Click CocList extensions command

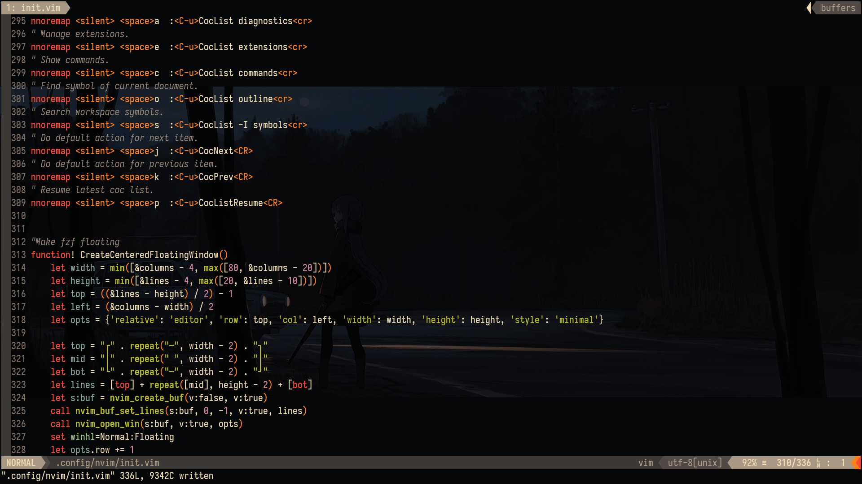pos(243,47)
